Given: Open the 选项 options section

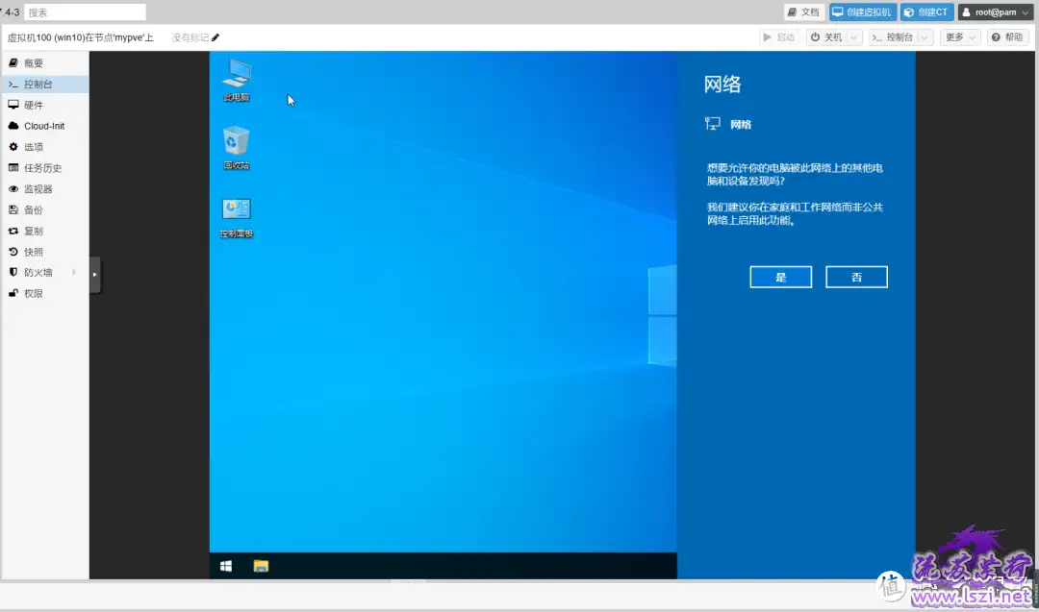Looking at the screenshot, I should (45, 147).
